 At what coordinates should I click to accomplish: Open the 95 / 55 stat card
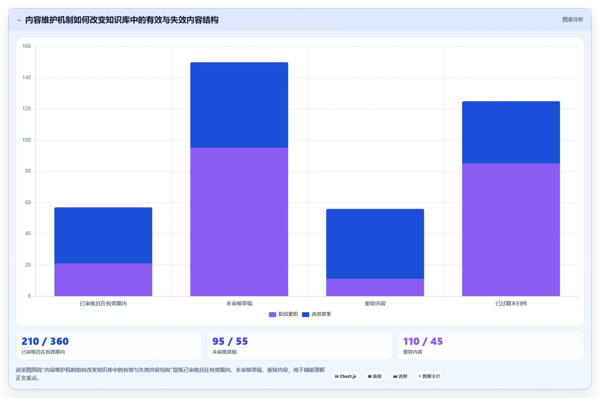click(300, 345)
